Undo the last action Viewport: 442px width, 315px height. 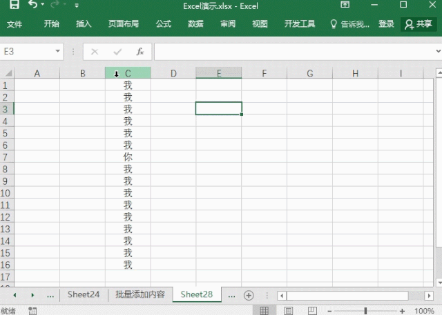coord(32,5)
